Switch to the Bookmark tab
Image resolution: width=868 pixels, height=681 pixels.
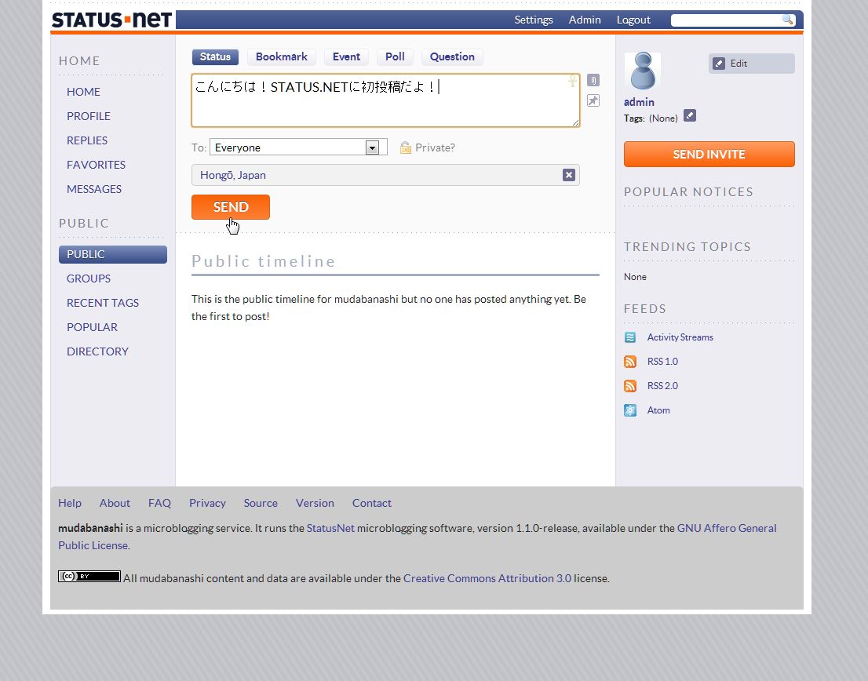[281, 57]
